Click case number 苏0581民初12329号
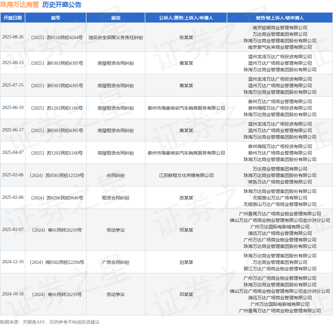 point(57,175)
